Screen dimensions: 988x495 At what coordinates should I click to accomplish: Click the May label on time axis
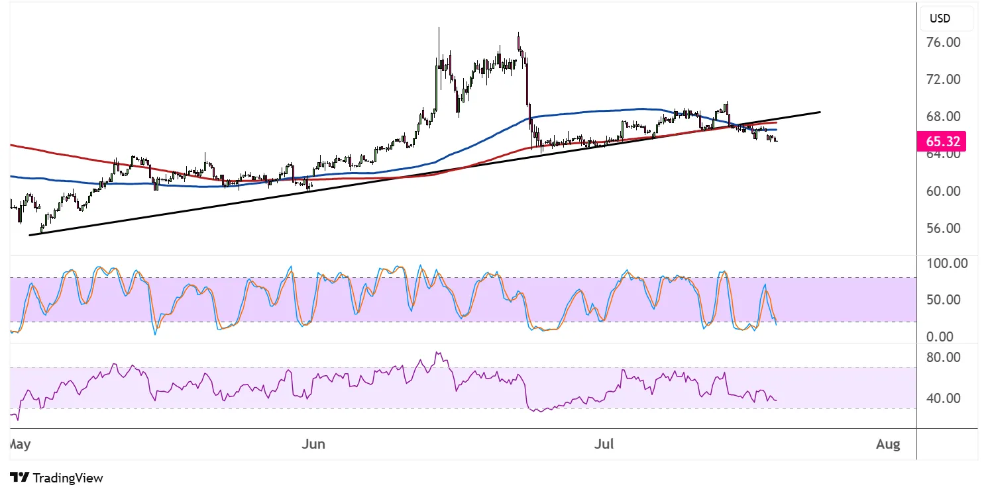[20, 444]
